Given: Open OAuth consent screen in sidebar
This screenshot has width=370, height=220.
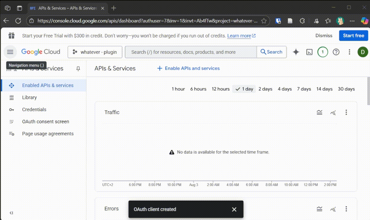Looking at the screenshot, I should (x=44, y=122).
